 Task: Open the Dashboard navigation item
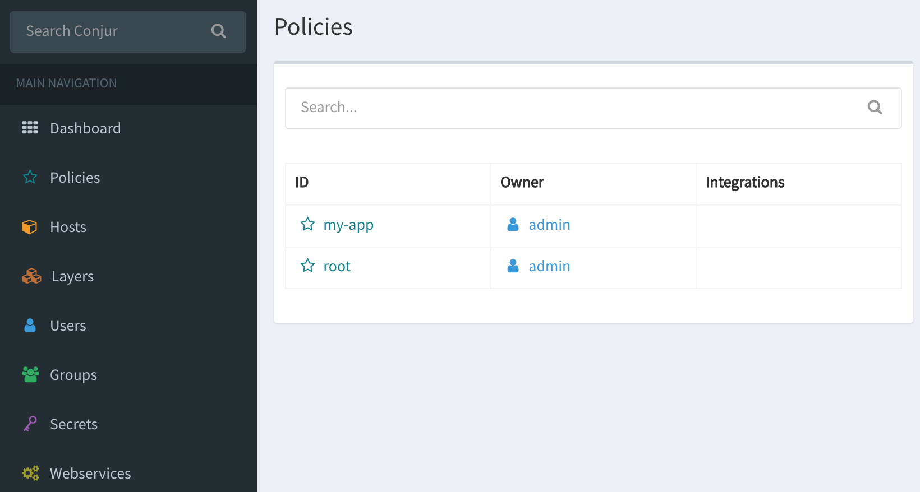(85, 128)
